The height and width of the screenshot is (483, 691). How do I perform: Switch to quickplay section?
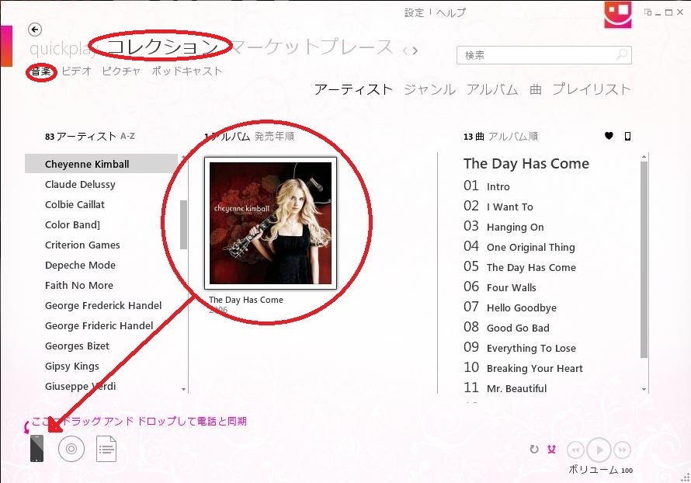(x=63, y=48)
